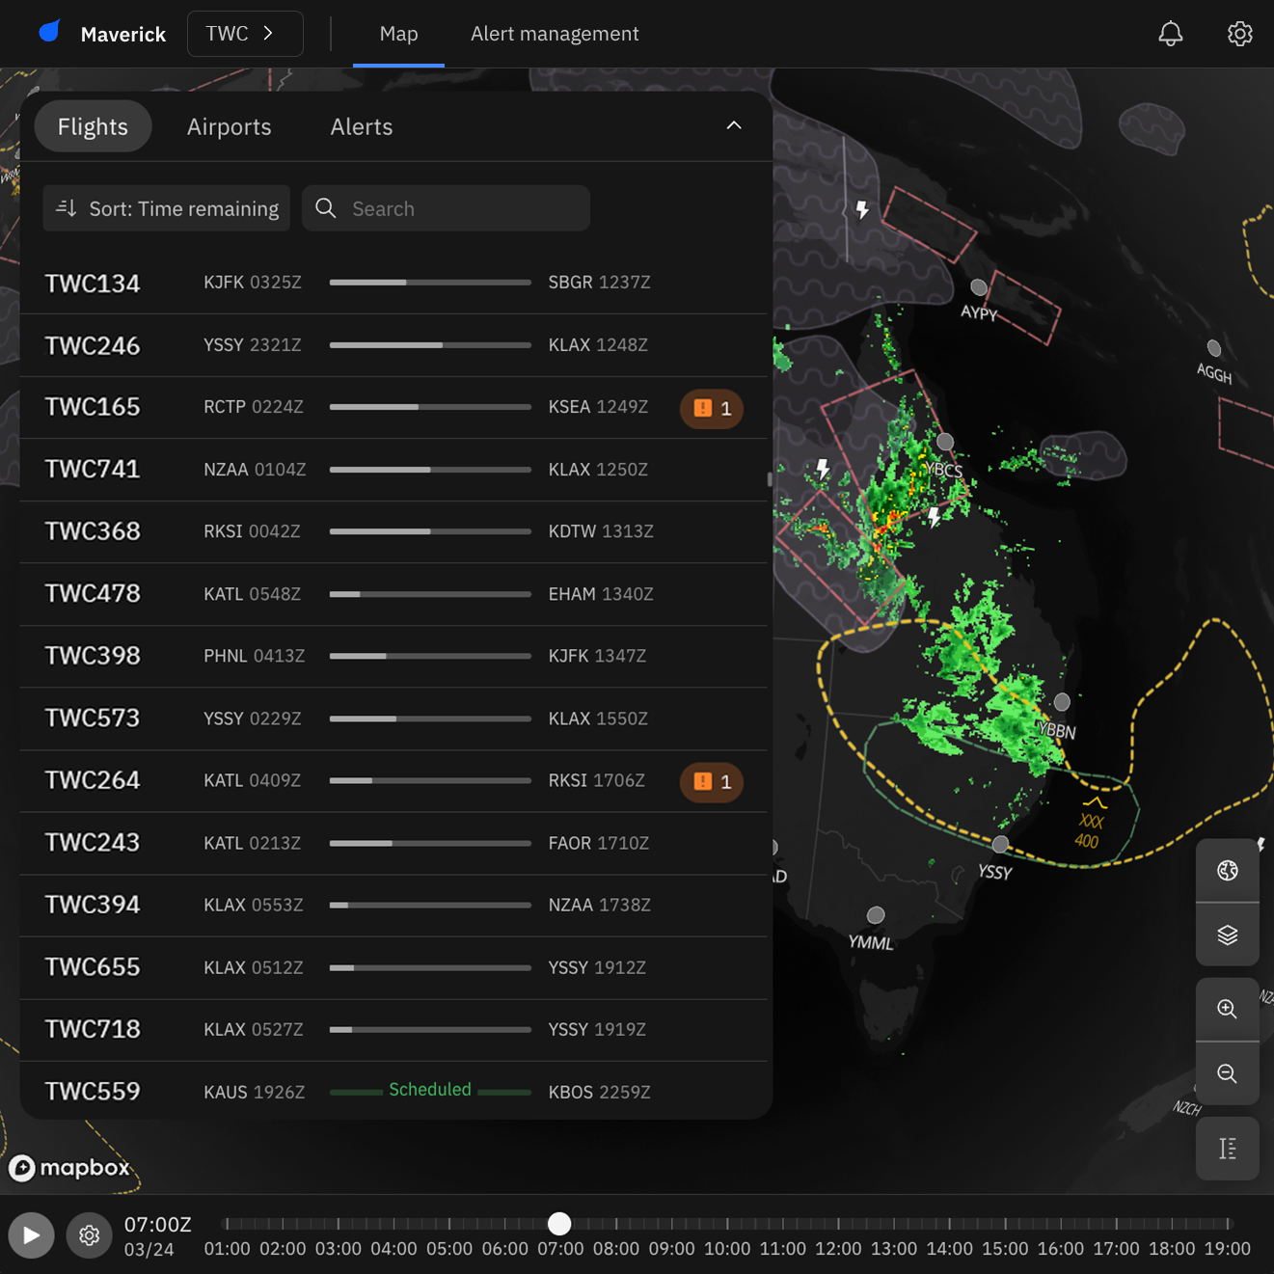Click the flight list scrollbar
This screenshot has height=1274, width=1274.
click(770, 479)
